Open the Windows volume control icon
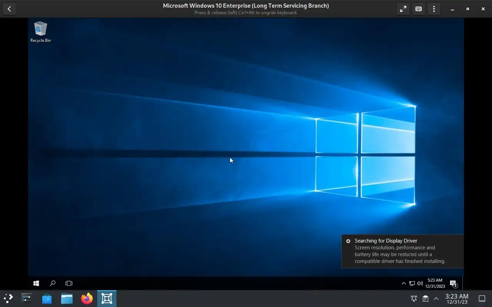The height and width of the screenshot is (307, 492). [x=420, y=283]
